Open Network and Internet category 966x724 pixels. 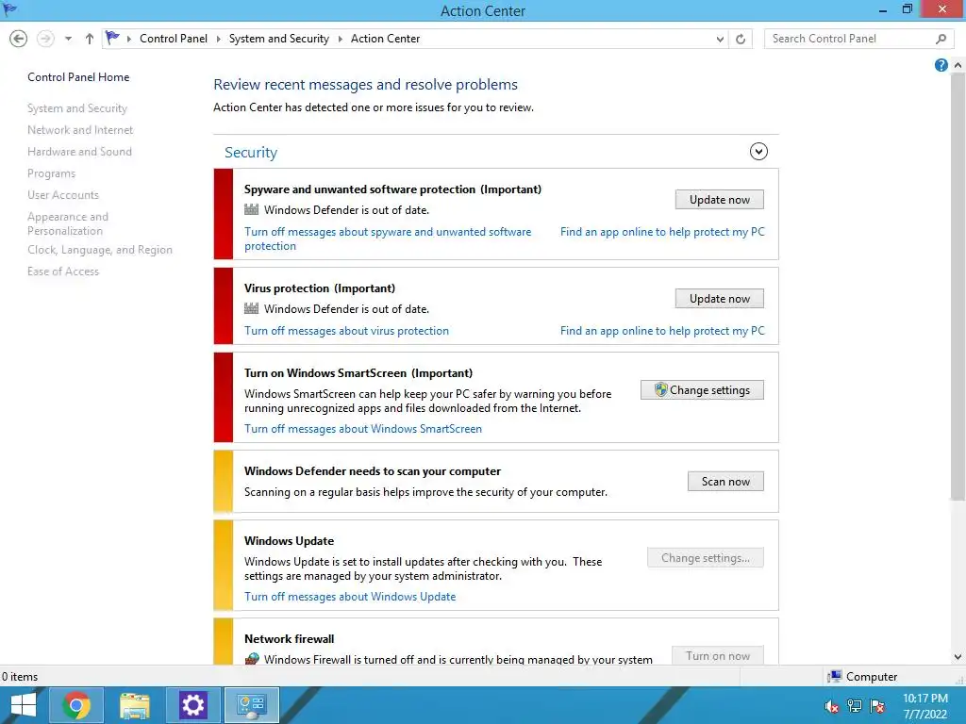[80, 130]
